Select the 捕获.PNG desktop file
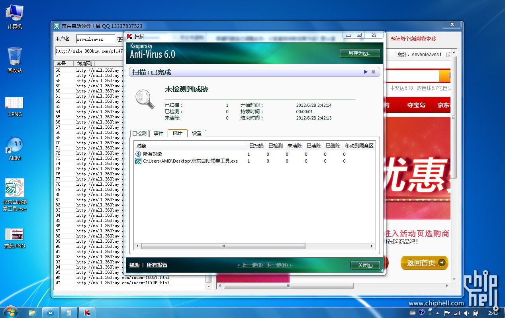Viewport: 505px width, 318px height. point(14,238)
